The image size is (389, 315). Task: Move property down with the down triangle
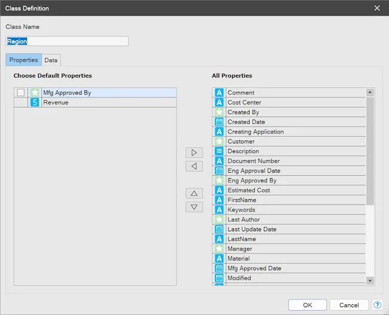coord(194,207)
